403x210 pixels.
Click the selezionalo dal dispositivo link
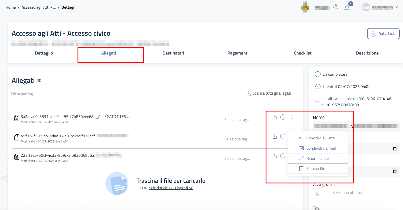171,188
